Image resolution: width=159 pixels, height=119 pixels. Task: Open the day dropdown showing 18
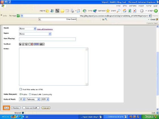click(22, 99)
